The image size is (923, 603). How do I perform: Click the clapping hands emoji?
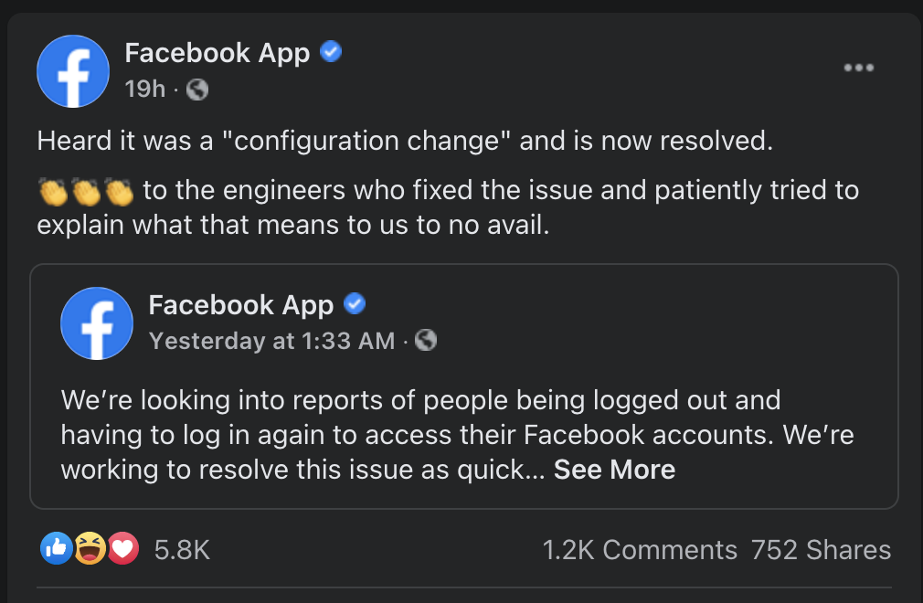click(86, 192)
